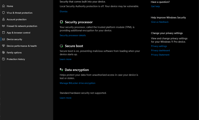Click the Protection history clock icon
199x120 pixels.
click(4, 59)
